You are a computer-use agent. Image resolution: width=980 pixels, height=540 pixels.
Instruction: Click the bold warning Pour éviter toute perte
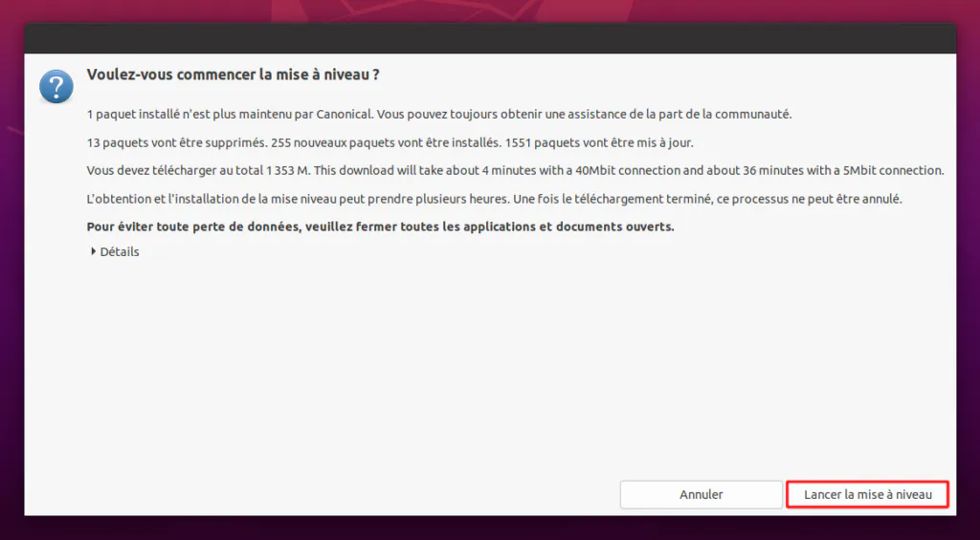381,227
